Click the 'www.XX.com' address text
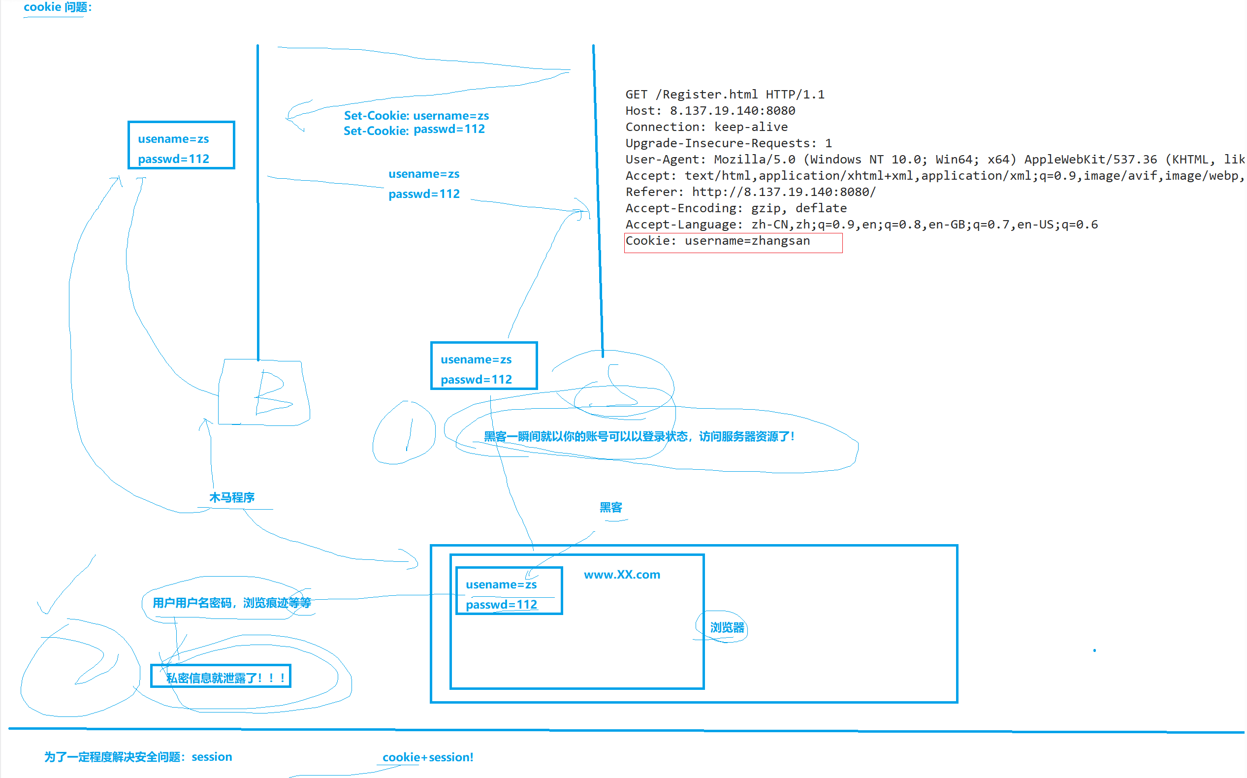The height and width of the screenshot is (778, 1247). pos(621,575)
